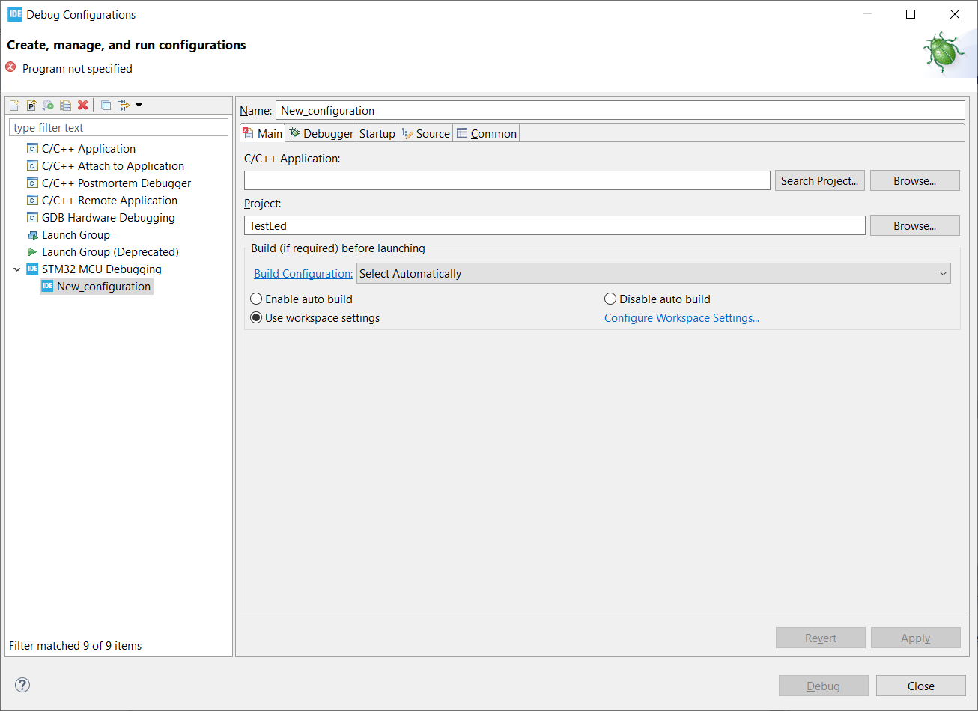The height and width of the screenshot is (711, 978).
Task: Go to the Common tab
Action: pyautogui.click(x=487, y=133)
